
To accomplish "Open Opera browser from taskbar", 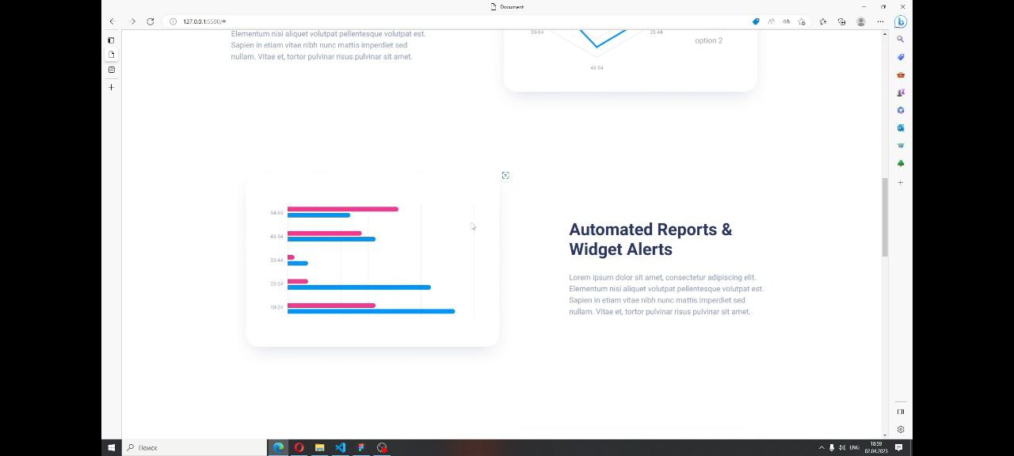I will (299, 447).
